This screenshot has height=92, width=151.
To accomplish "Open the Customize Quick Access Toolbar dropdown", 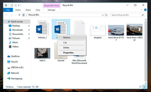I will click(19, 5).
